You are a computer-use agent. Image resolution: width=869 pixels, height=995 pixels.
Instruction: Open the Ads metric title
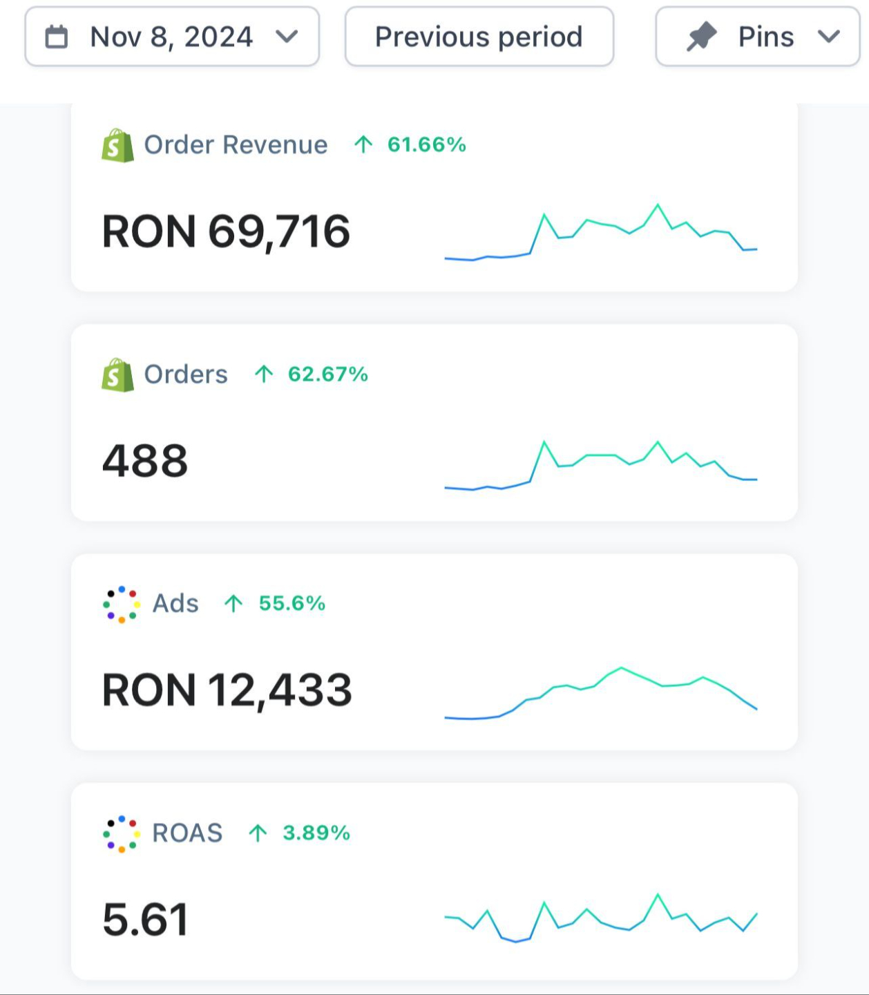coord(175,604)
